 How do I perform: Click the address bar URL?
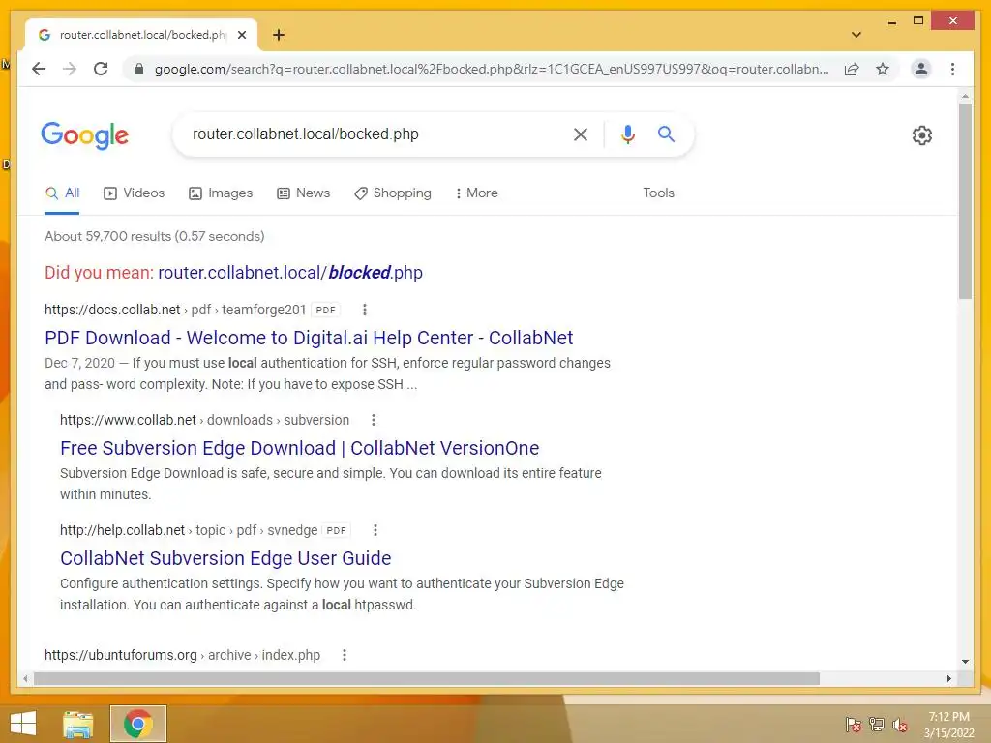point(491,69)
